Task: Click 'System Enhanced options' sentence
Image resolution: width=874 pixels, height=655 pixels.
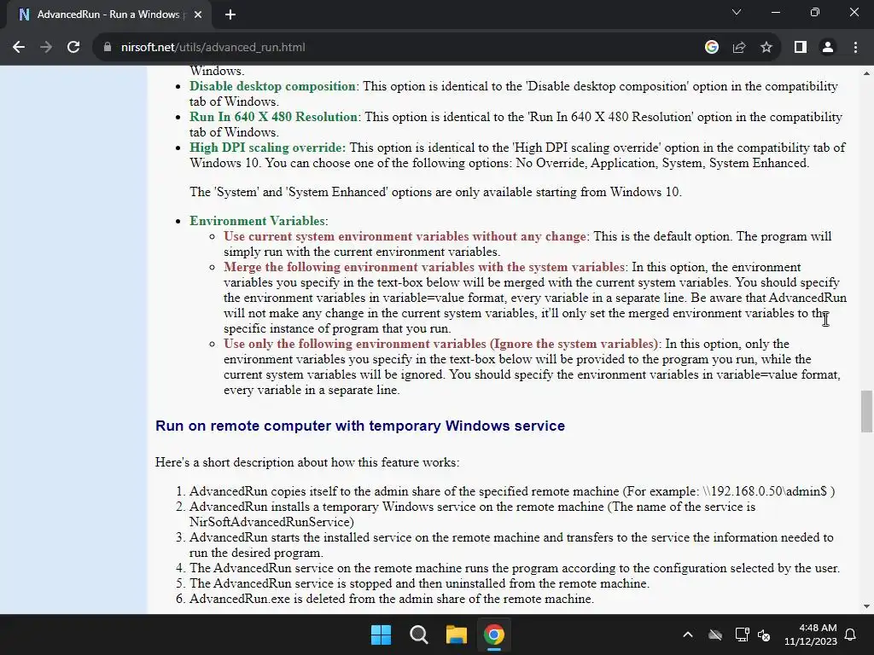Action: tap(435, 192)
